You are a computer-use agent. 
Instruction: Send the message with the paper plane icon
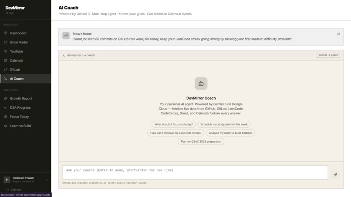pos(335,175)
